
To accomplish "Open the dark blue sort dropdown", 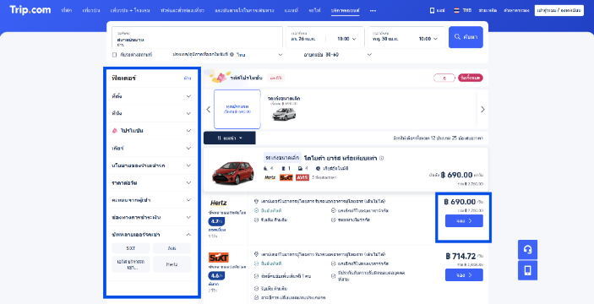I will tap(230, 138).
